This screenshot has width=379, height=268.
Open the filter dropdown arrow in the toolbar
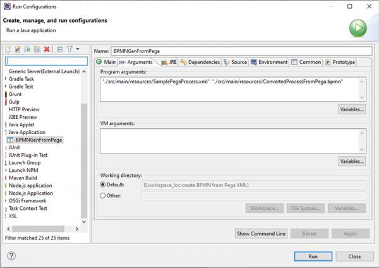pos(78,49)
